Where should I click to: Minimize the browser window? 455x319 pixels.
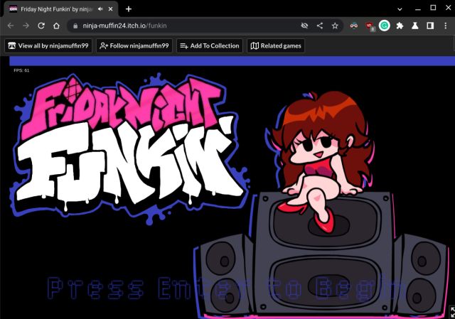pyautogui.click(x=418, y=9)
